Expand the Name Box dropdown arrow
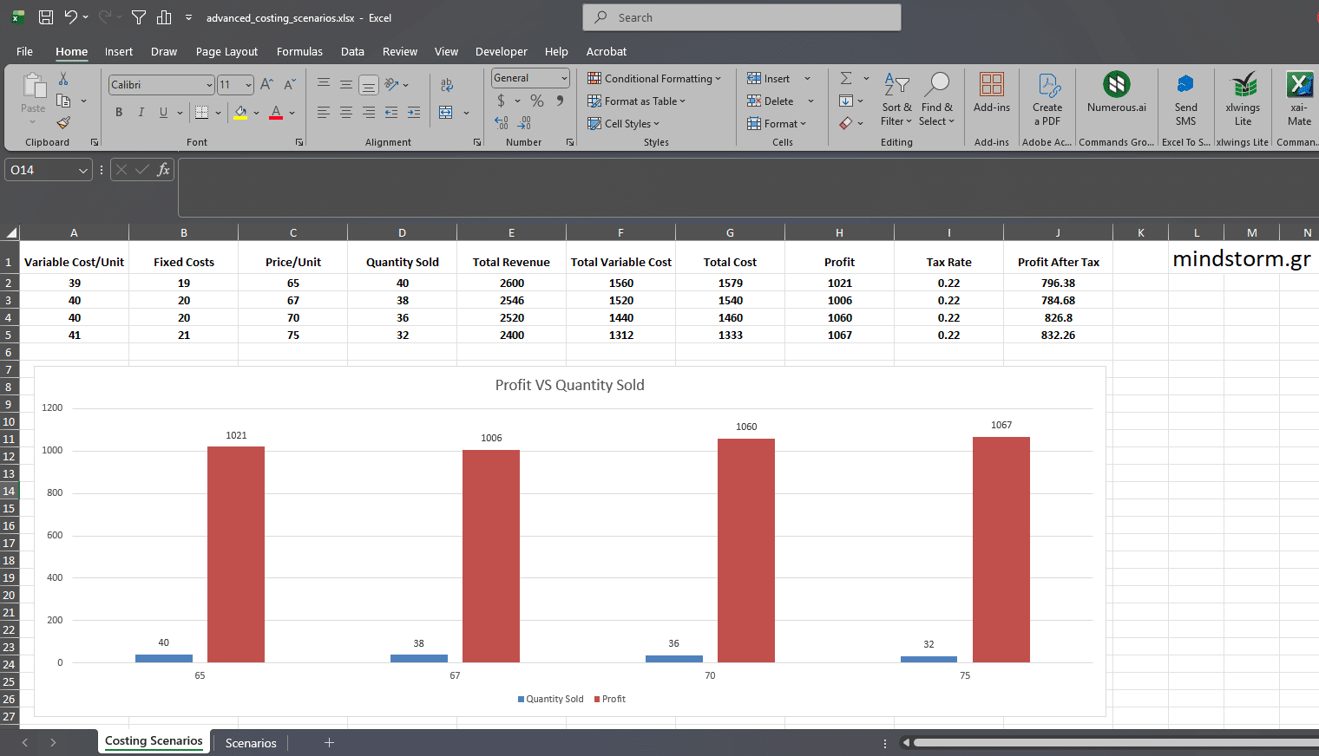This screenshot has height=756, width=1319. pos(83,171)
